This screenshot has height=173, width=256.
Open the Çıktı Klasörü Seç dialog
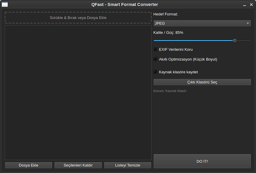(202, 82)
